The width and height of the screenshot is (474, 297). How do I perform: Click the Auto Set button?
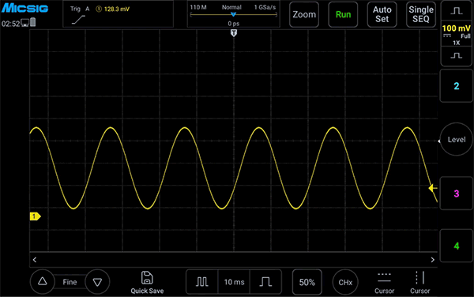point(382,14)
